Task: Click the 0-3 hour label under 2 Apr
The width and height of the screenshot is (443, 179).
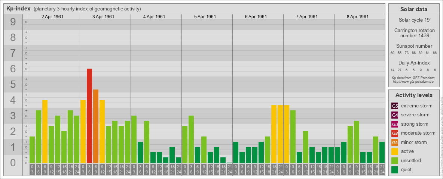Action: 32,169
